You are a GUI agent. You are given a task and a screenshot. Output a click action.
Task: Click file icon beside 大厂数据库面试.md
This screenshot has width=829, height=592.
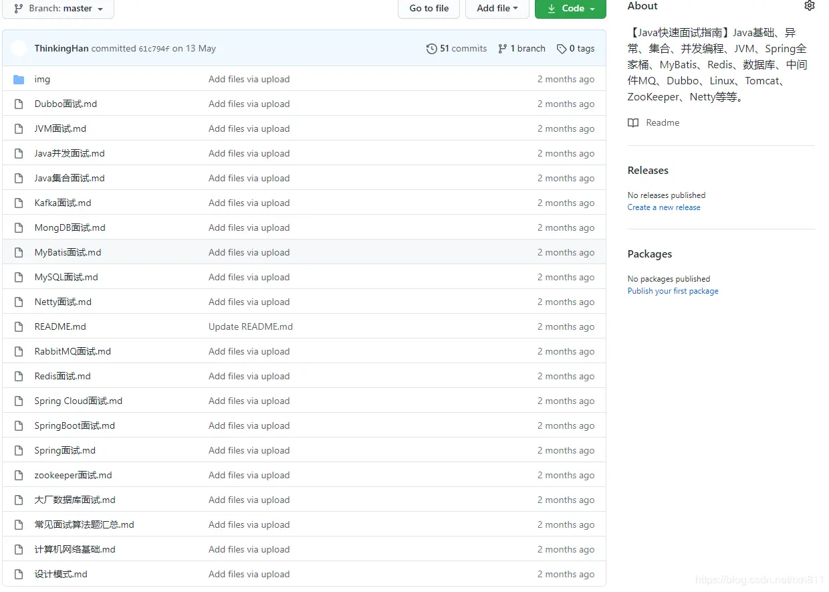[x=19, y=500]
